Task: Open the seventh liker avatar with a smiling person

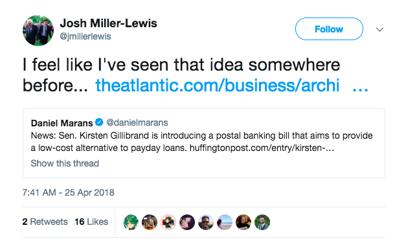Action: [x=243, y=222]
